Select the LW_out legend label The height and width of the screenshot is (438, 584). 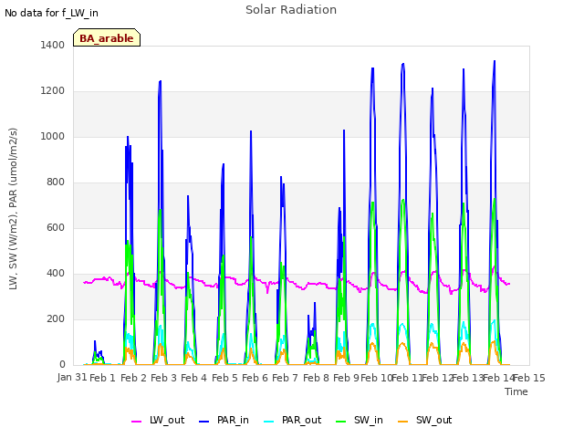point(167,420)
